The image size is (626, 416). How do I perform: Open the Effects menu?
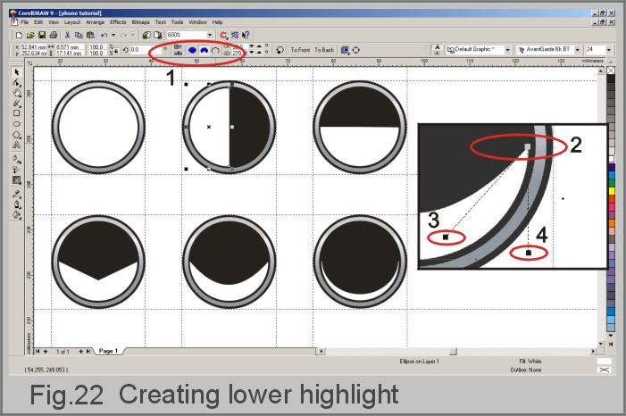tap(118, 22)
